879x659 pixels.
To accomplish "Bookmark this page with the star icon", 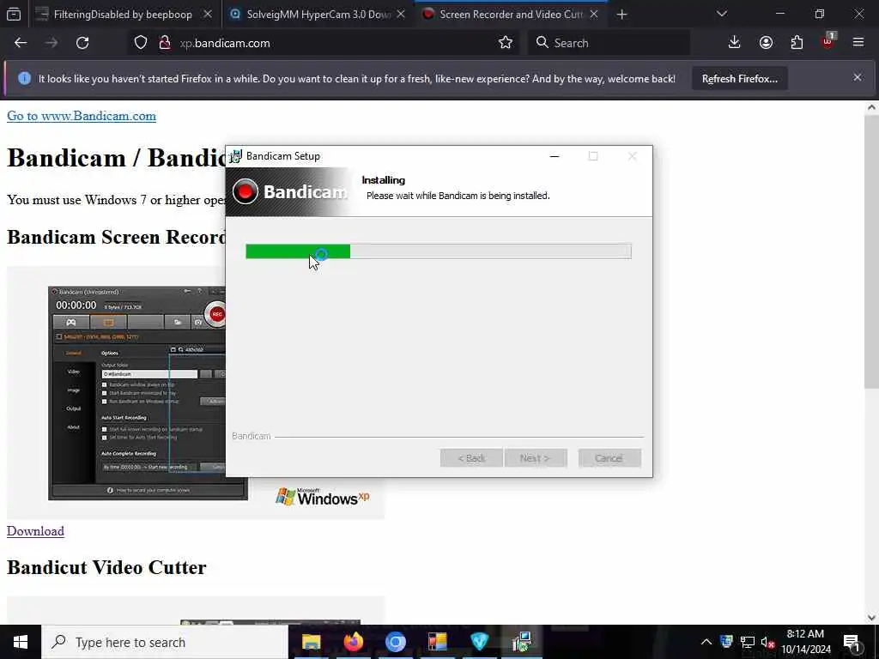I will coord(505,43).
